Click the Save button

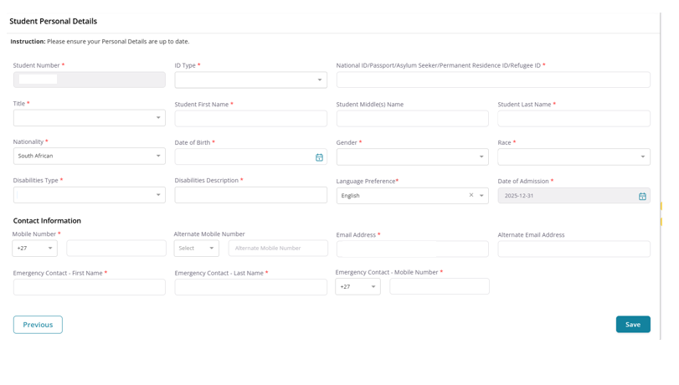[x=632, y=325]
